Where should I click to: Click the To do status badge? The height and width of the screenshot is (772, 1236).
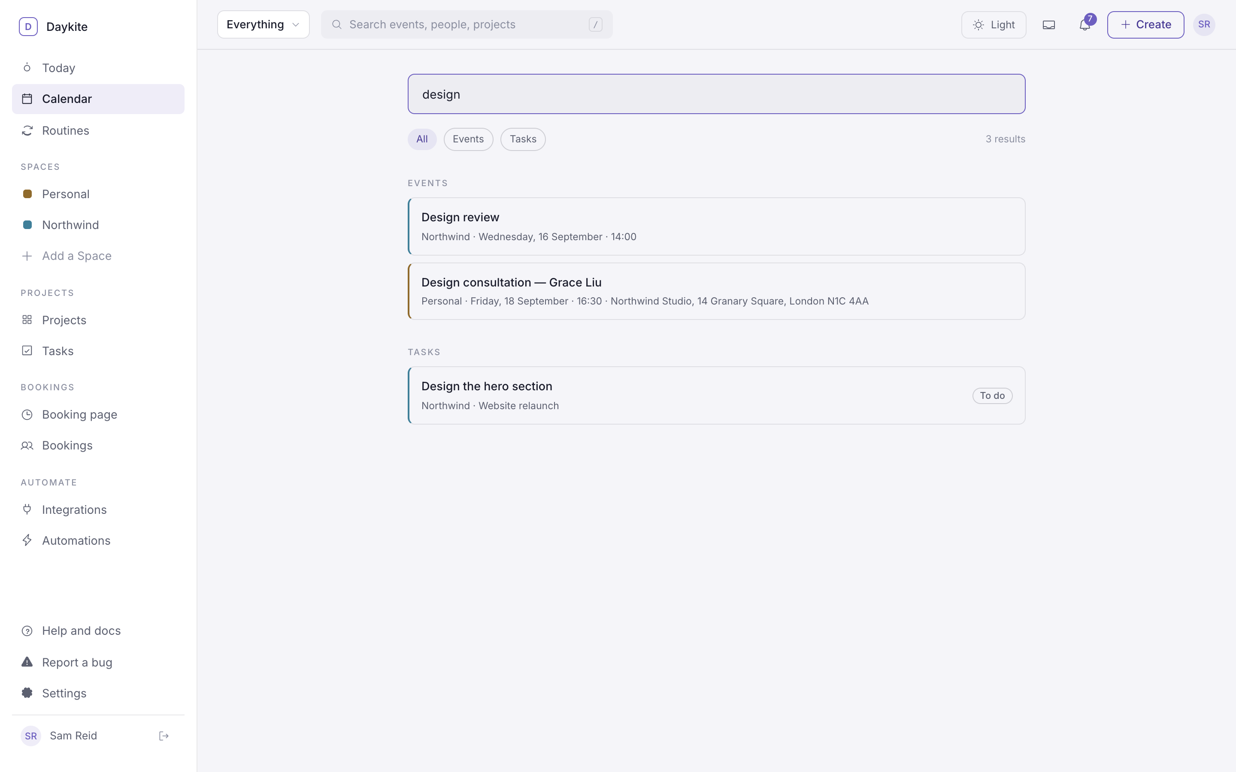[992, 396]
